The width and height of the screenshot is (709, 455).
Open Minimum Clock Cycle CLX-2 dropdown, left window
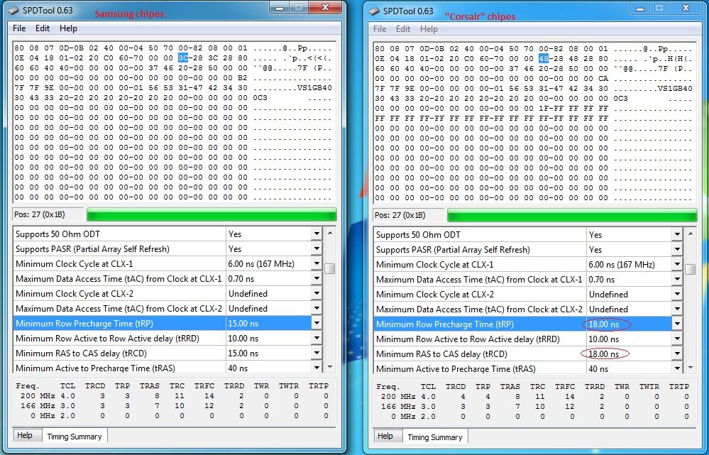click(317, 294)
